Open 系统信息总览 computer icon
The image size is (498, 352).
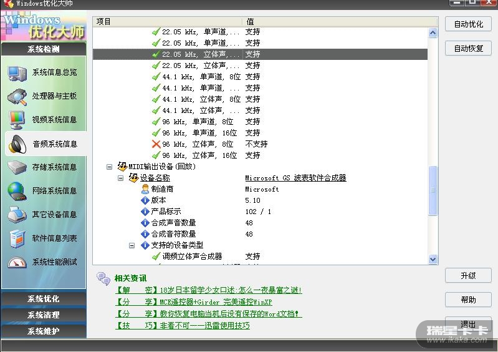click(x=17, y=73)
